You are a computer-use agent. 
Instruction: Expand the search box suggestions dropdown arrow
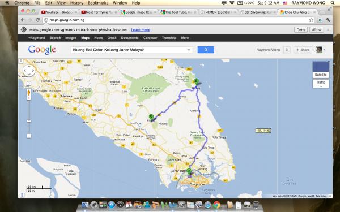point(189,50)
